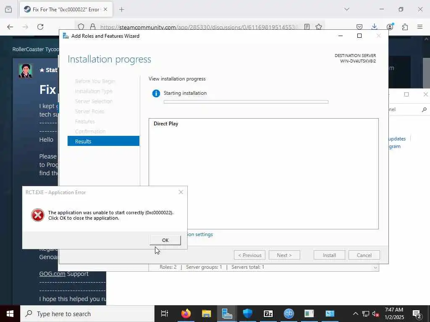Click the network tray icon
The width and height of the screenshot is (430, 322).
366,314
